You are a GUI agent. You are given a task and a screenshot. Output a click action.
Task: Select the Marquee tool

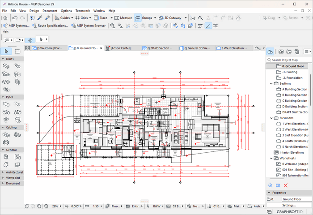[x=17, y=52]
